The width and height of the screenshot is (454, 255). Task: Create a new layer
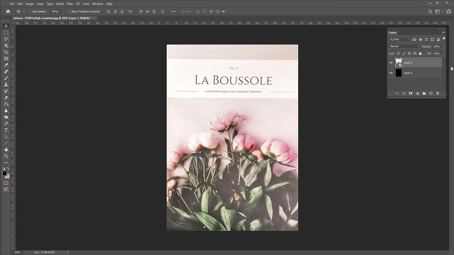coord(431,93)
